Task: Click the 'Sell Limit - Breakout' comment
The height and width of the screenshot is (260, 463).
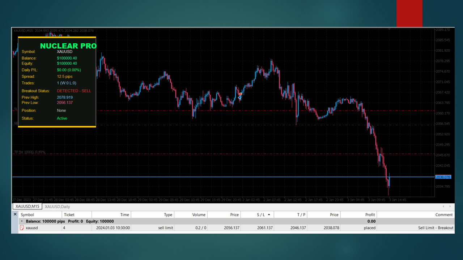Action: (436, 228)
